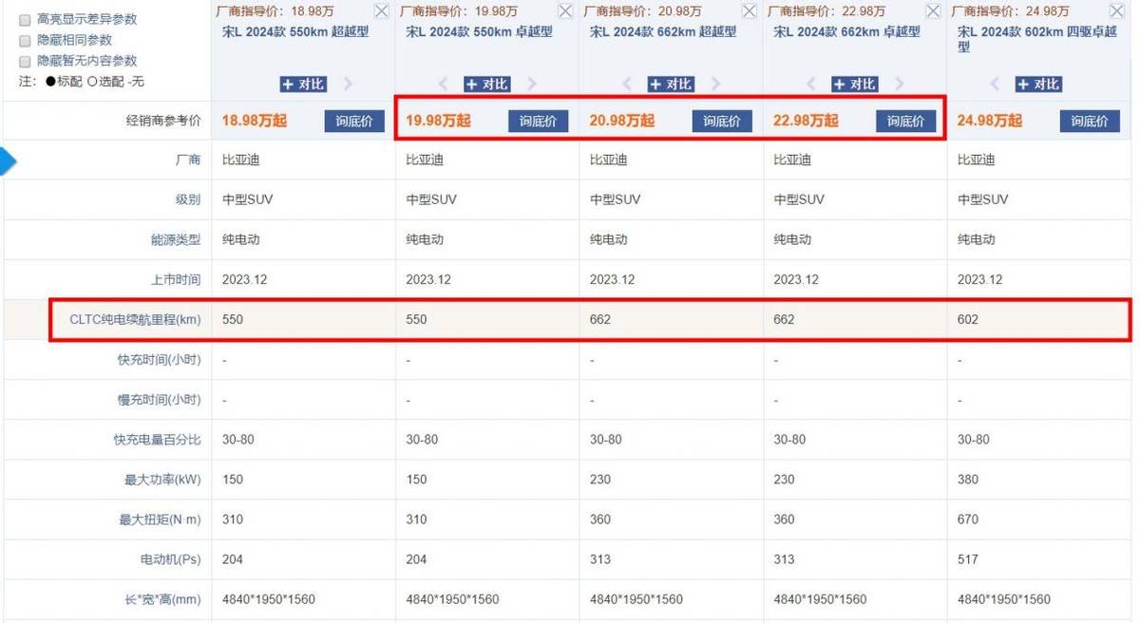Move 550km 卓越型 column right with arrow
1140x623 pixels.
[531, 85]
